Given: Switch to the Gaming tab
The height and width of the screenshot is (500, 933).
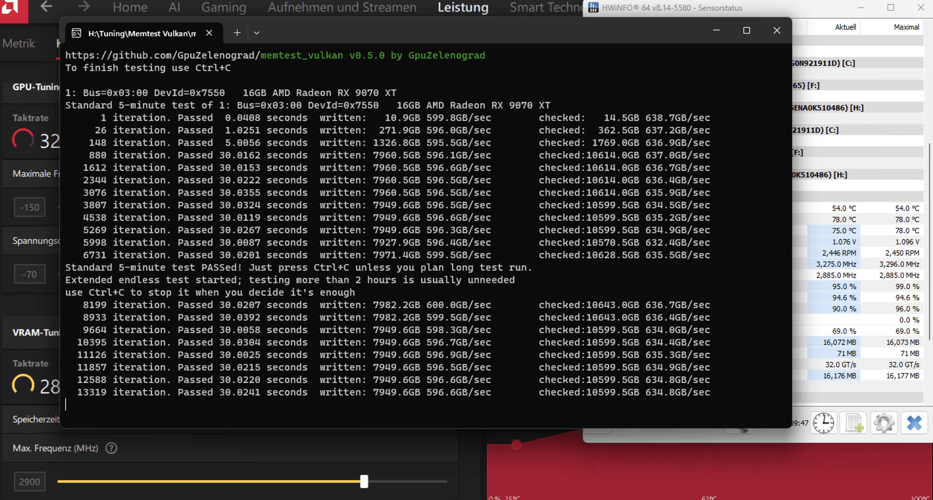Looking at the screenshot, I should [223, 7].
